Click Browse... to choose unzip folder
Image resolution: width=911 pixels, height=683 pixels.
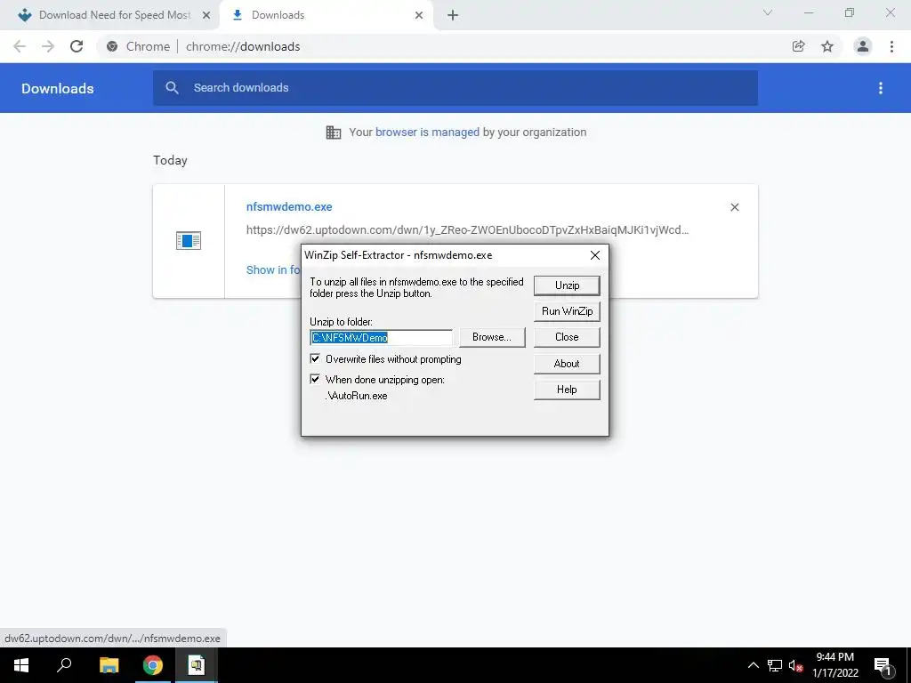(x=491, y=337)
